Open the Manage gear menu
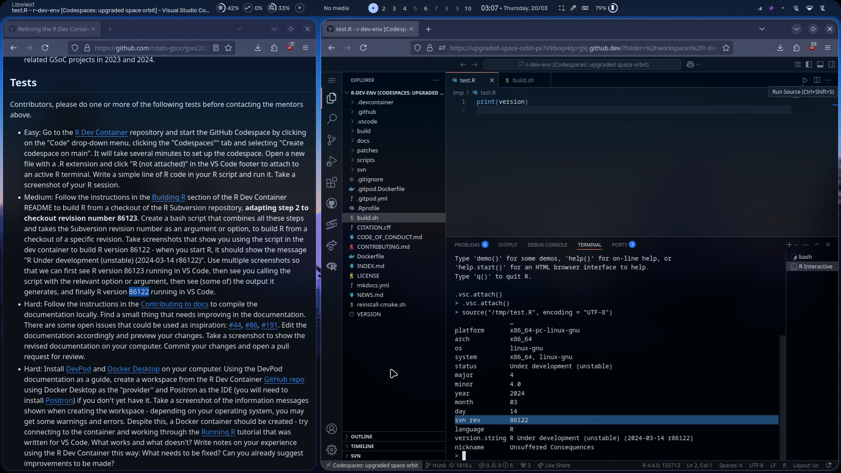The image size is (841, 473). click(332, 450)
